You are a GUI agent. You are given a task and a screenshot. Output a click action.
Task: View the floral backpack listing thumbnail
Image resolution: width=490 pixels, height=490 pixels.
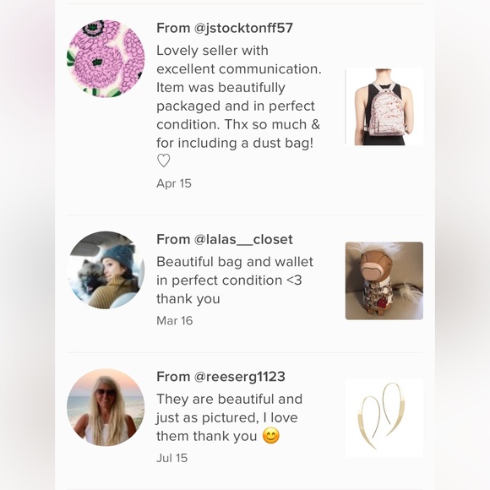[x=384, y=106]
